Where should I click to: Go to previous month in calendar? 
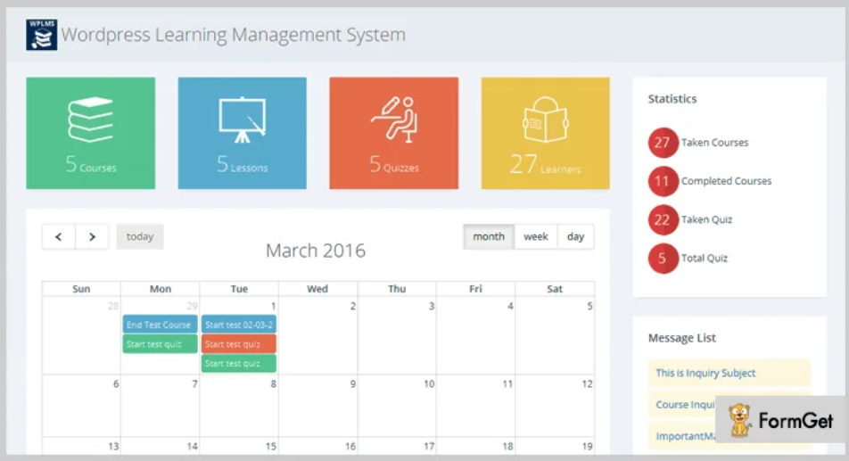coord(59,237)
